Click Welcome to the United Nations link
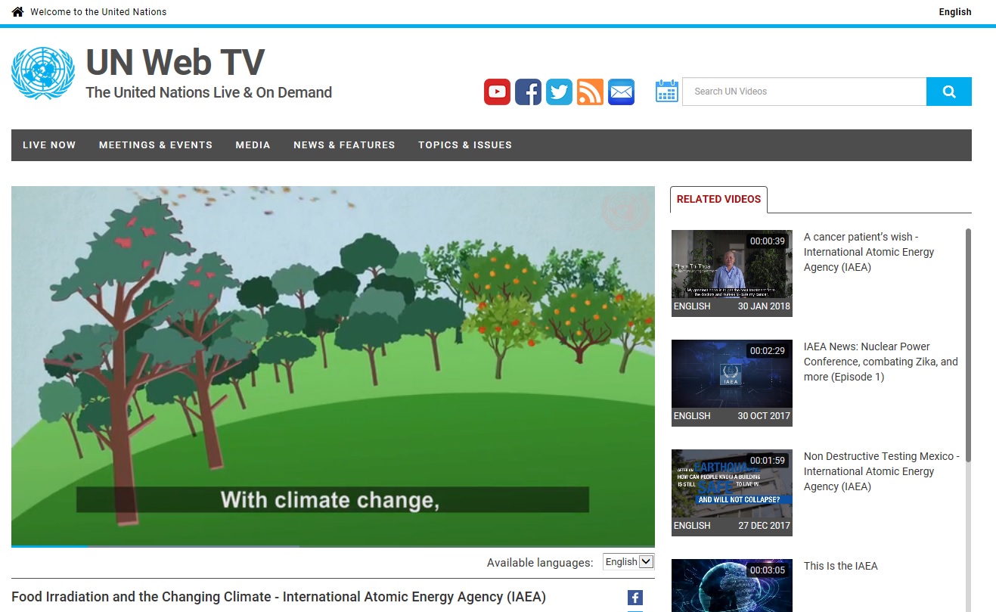996x612 pixels. pos(98,11)
